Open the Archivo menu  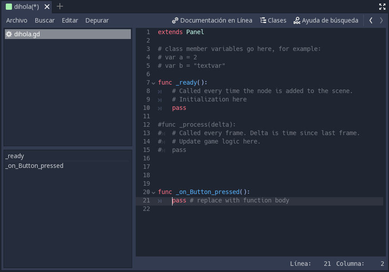(x=17, y=20)
